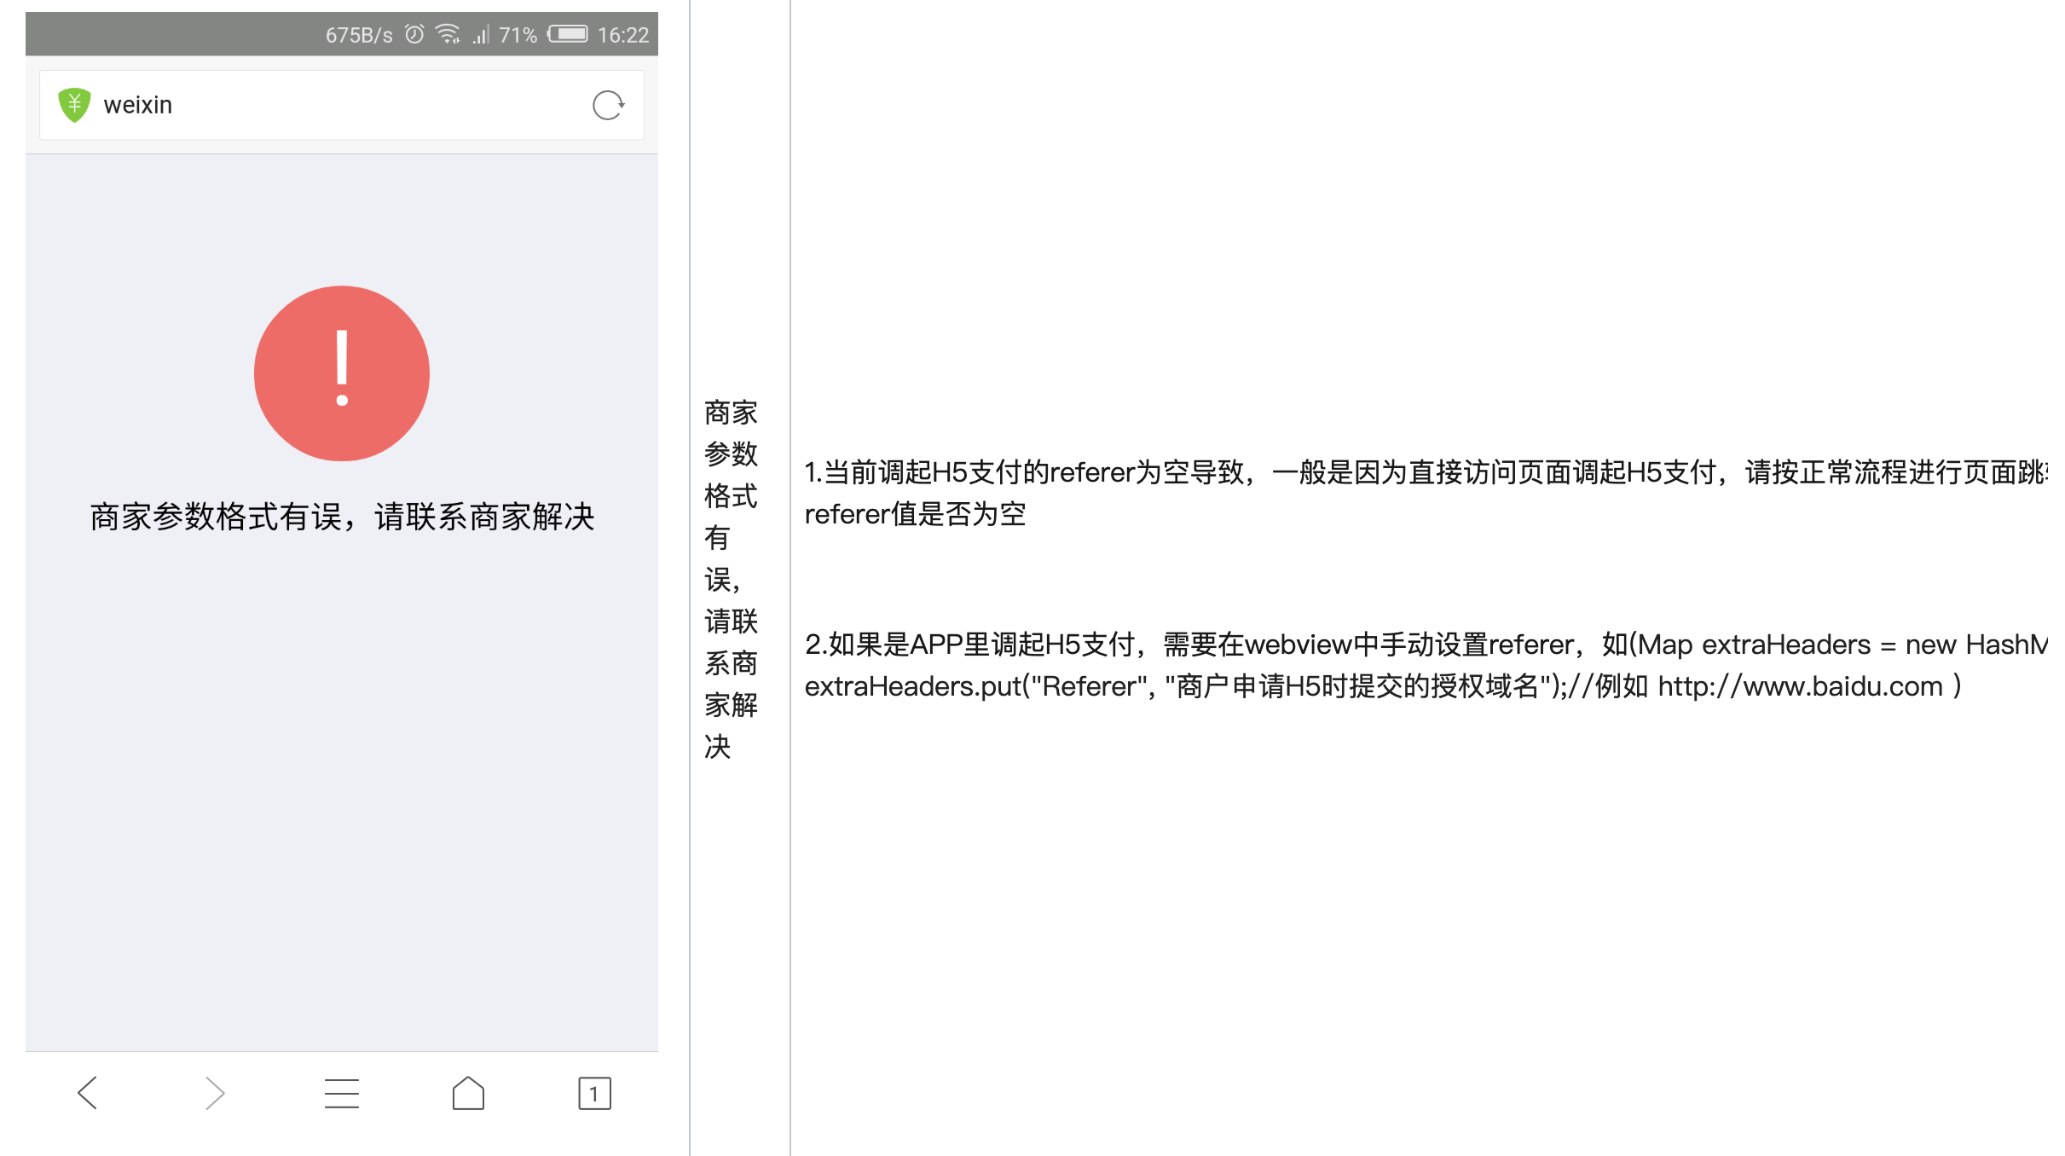This screenshot has width=2065, height=1156.
Task: Click the red exclamation error icon
Action: [342, 373]
